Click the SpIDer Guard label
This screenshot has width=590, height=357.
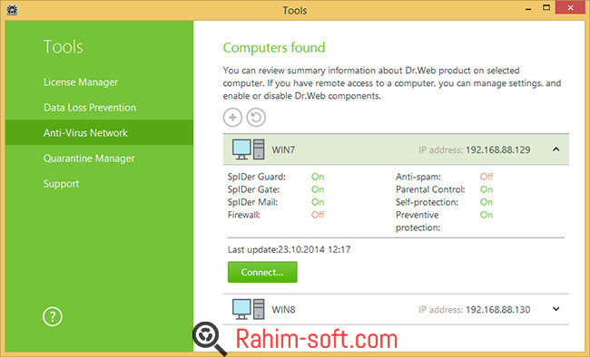click(257, 177)
